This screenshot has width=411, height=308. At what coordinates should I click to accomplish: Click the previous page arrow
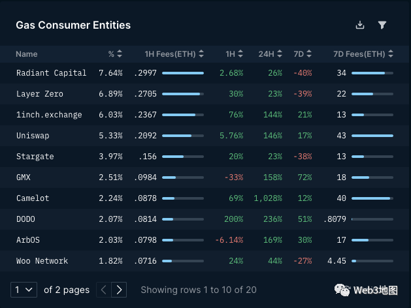point(104,290)
